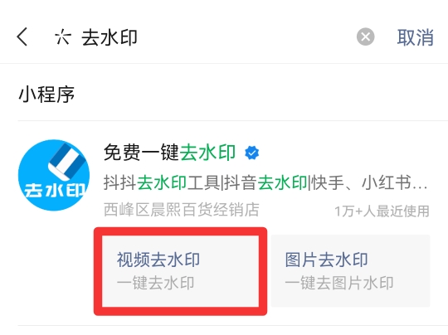Click the 一键去水印 subtitle under 视频去水印
Screen dimensions: 448x335
click(x=156, y=283)
